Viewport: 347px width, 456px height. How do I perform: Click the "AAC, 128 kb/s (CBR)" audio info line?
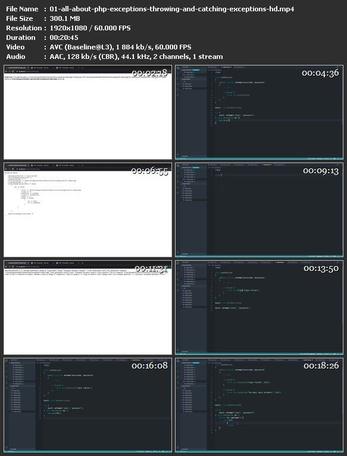(x=136, y=57)
